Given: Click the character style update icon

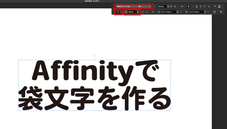Looking at the screenshot, I should point(180,12).
